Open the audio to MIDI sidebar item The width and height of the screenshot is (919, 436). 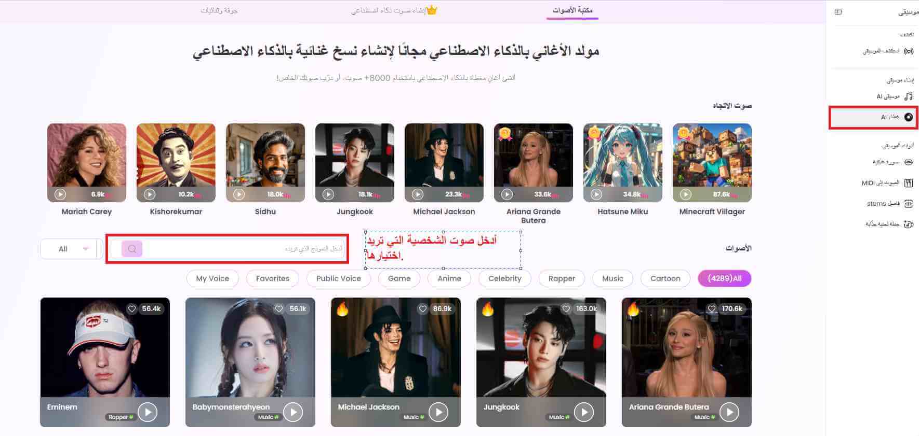click(887, 183)
